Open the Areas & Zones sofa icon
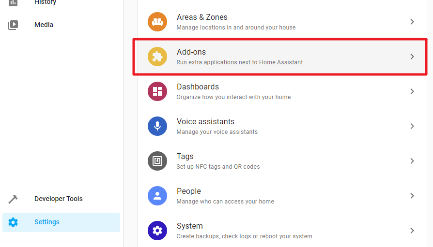Viewport: 433px width, 247px height. (x=157, y=22)
